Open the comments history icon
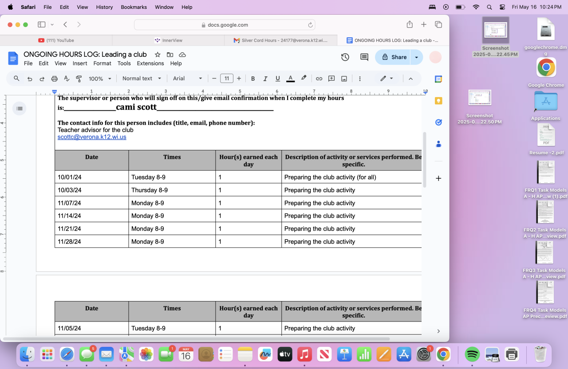The height and width of the screenshot is (369, 568). point(364,57)
